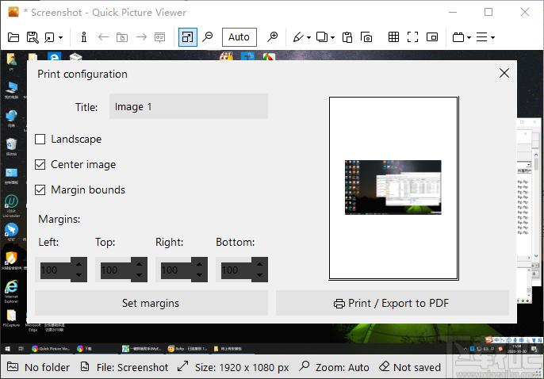544x379 pixels.
Task: Open the Auto zoom level box
Action: coord(239,37)
